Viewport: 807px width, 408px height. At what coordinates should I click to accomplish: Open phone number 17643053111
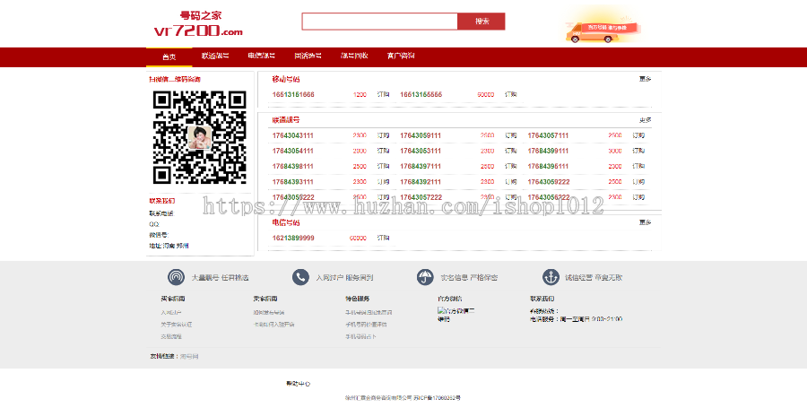[421, 151]
